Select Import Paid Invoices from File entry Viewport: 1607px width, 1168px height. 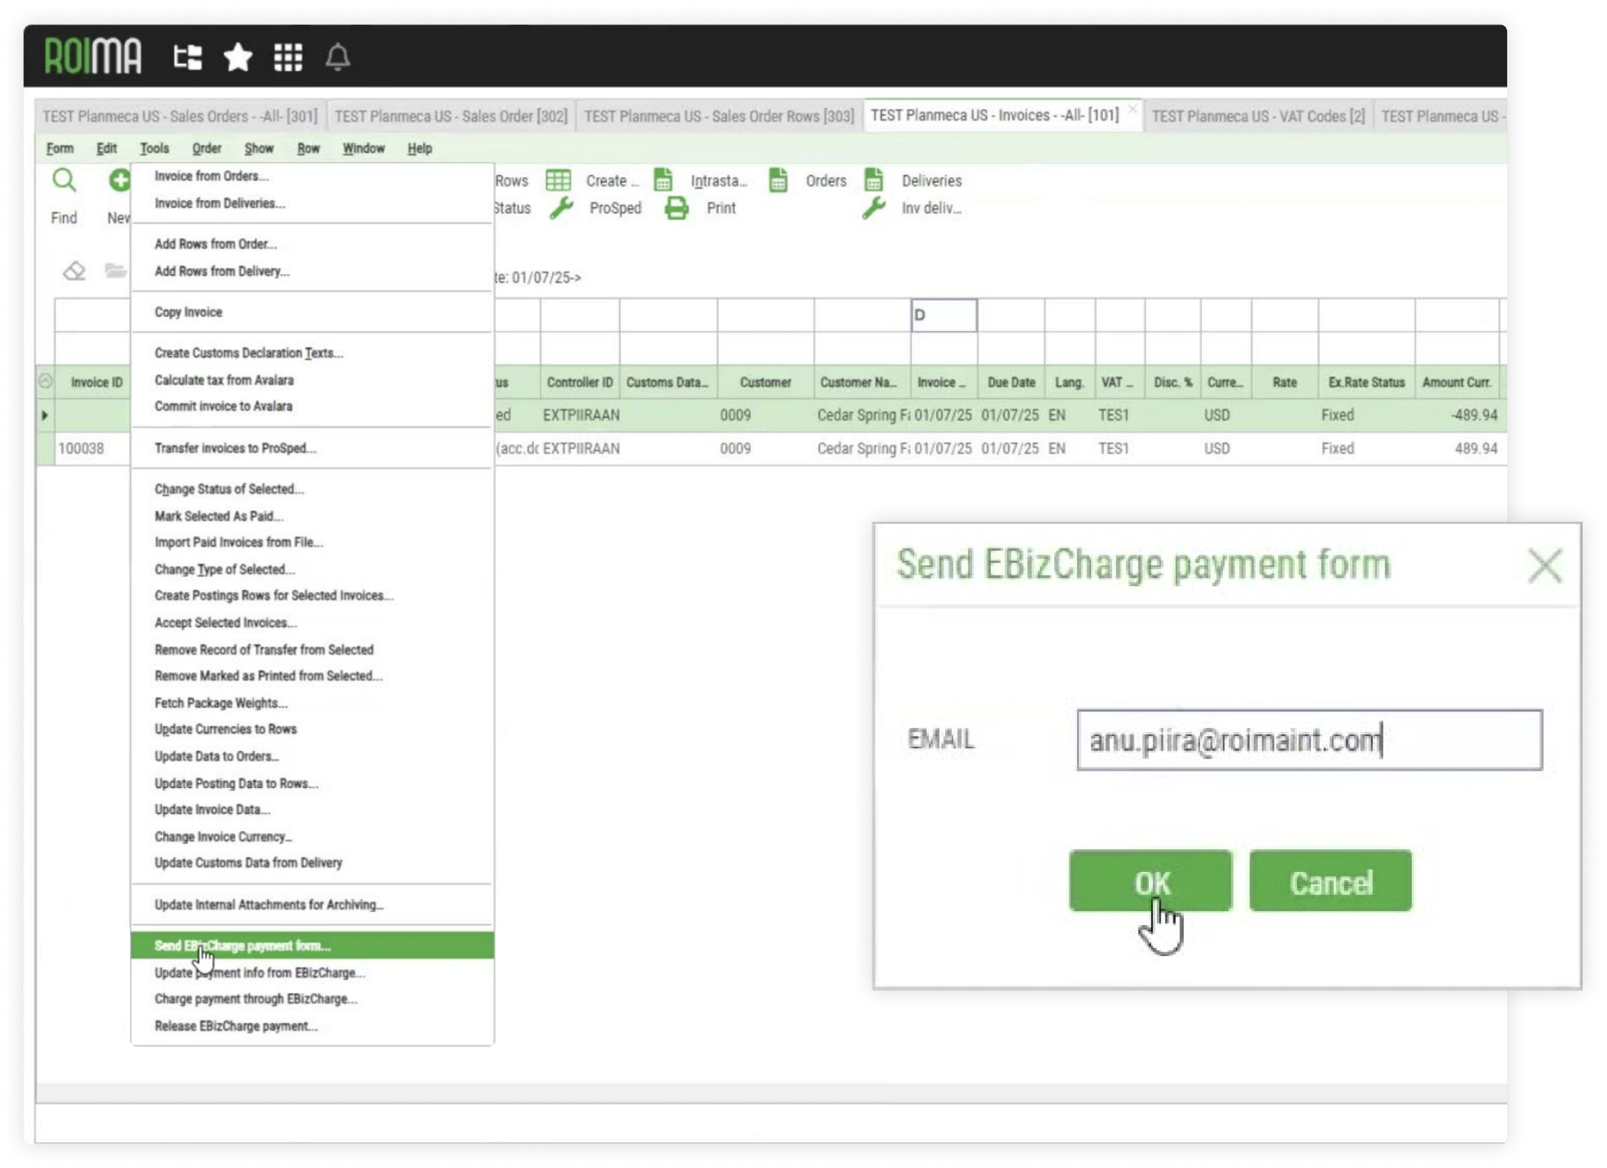coord(312,542)
